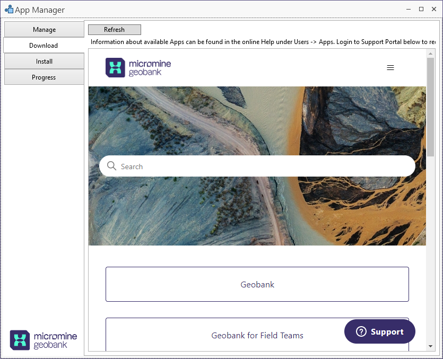Click the App Manager title bar icon
The width and height of the screenshot is (443, 359).
[9, 10]
